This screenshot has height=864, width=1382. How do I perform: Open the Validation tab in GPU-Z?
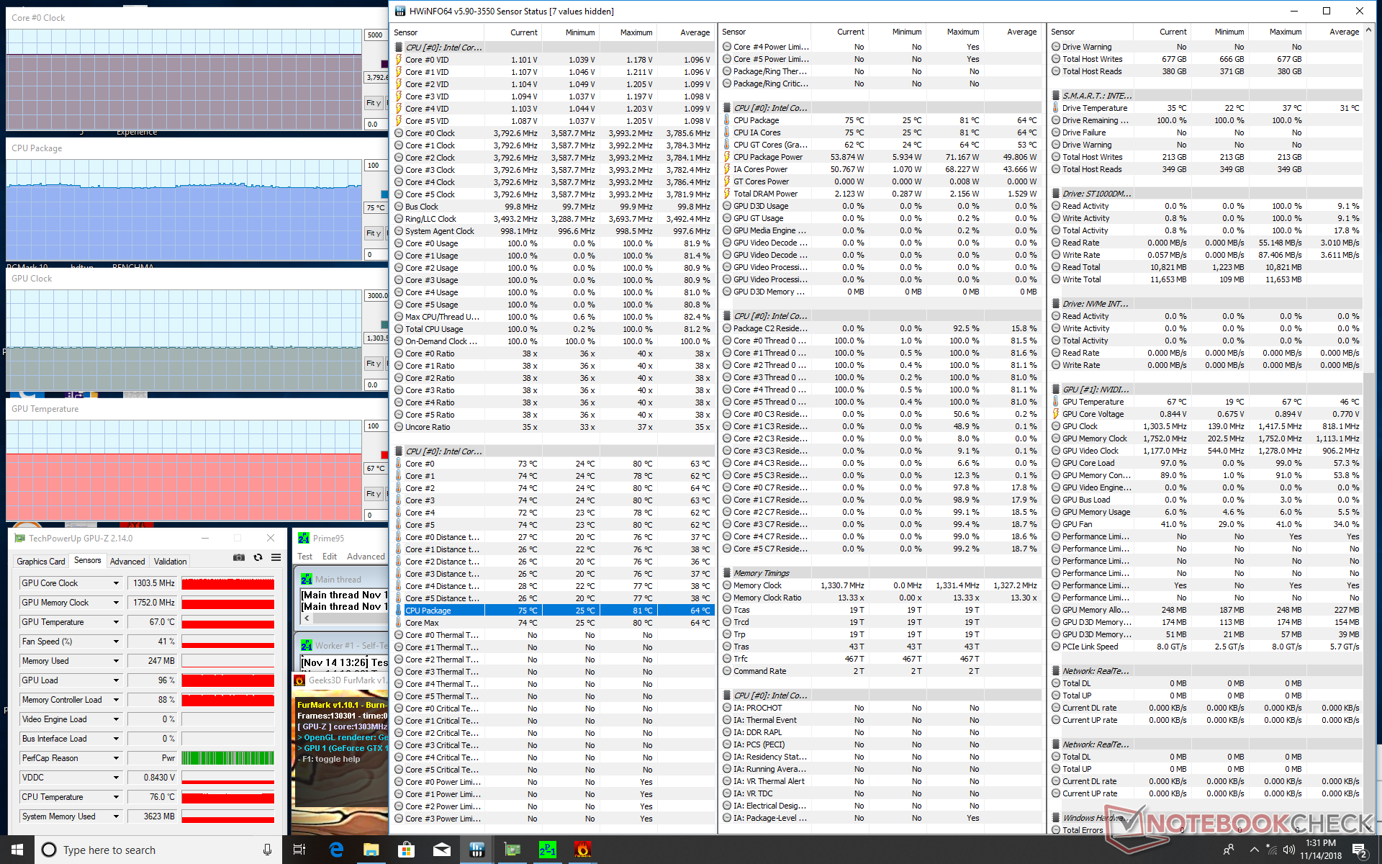point(170,562)
